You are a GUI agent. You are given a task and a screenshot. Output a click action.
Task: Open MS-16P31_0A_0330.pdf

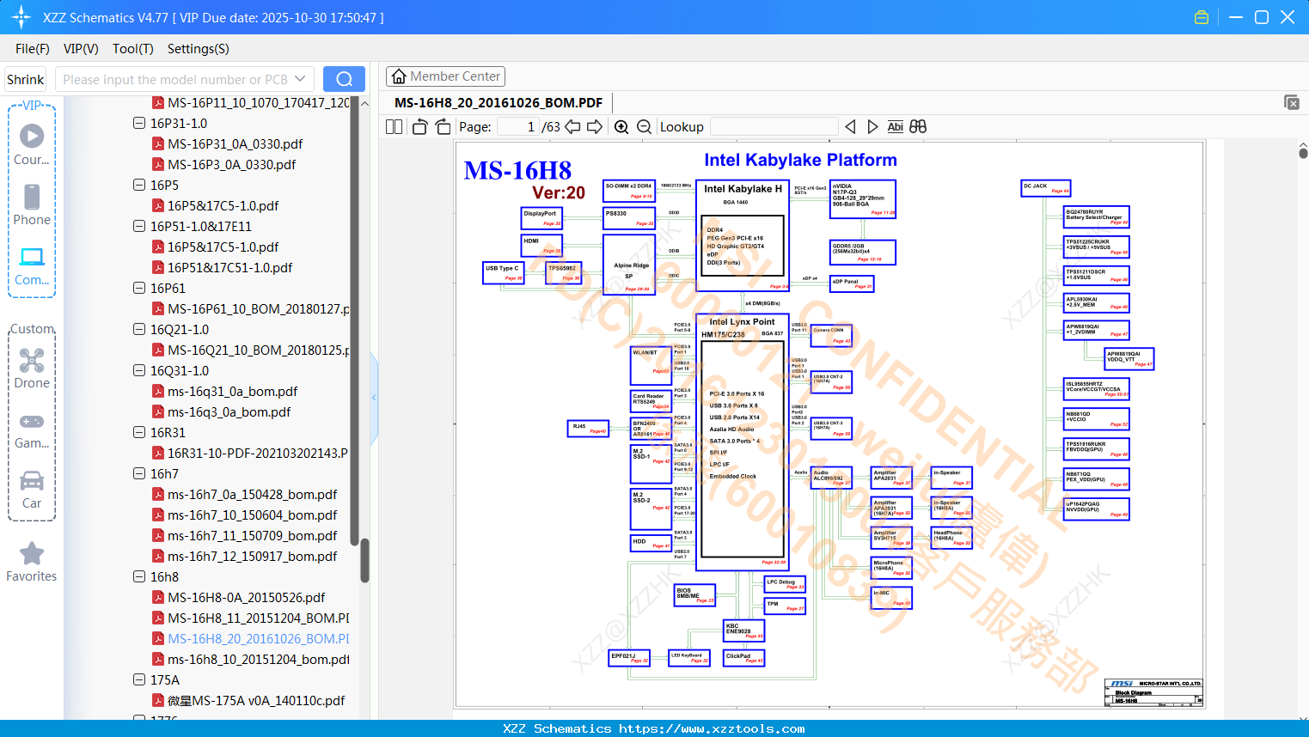[x=235, y=143]
